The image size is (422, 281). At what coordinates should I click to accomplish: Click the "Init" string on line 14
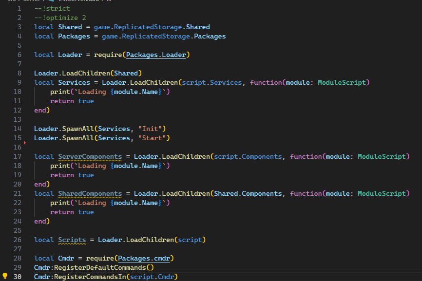click(150, 129)
